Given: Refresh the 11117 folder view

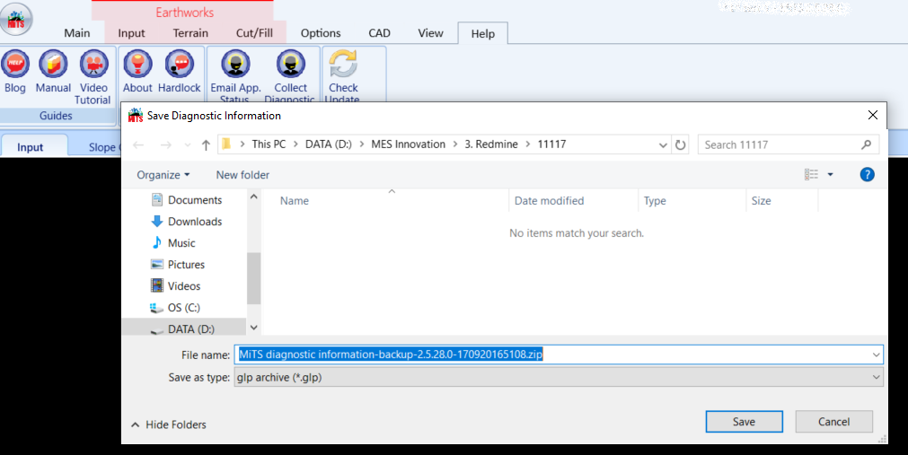Looking at the screenshot, I should coord(681,144).
